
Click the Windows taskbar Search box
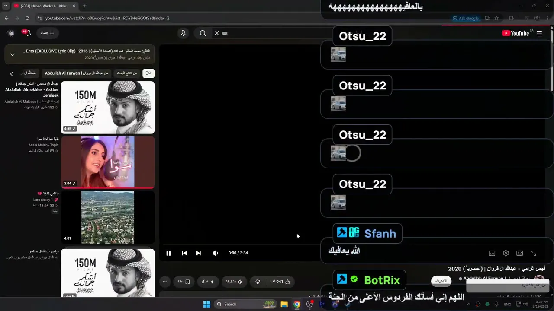tap(246, 304)
